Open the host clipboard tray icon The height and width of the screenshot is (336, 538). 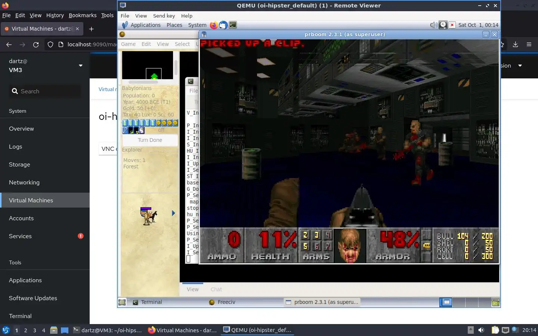495,330
